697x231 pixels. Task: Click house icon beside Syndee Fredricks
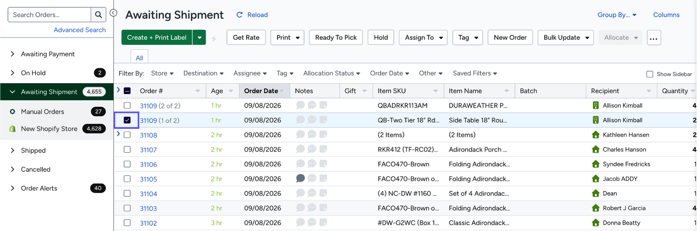tap(596, 164)
